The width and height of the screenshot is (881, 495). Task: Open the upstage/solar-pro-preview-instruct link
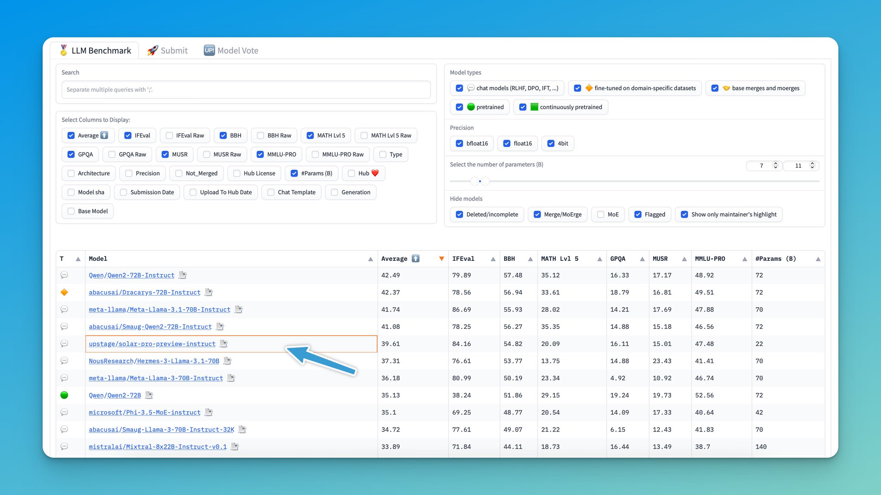coord(152,344)
